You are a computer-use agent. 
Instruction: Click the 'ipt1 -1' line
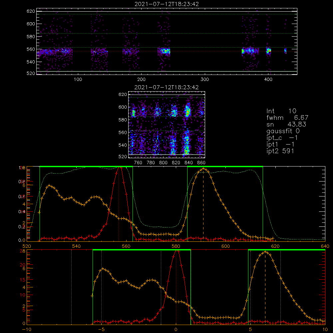click(x=280, y=145)
